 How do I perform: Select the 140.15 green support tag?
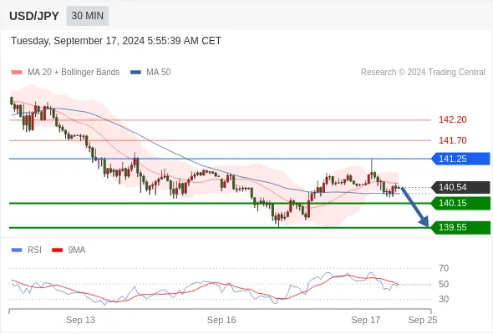[460, 203]
